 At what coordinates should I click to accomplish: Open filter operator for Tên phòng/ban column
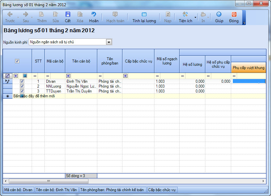click(100, 76)
